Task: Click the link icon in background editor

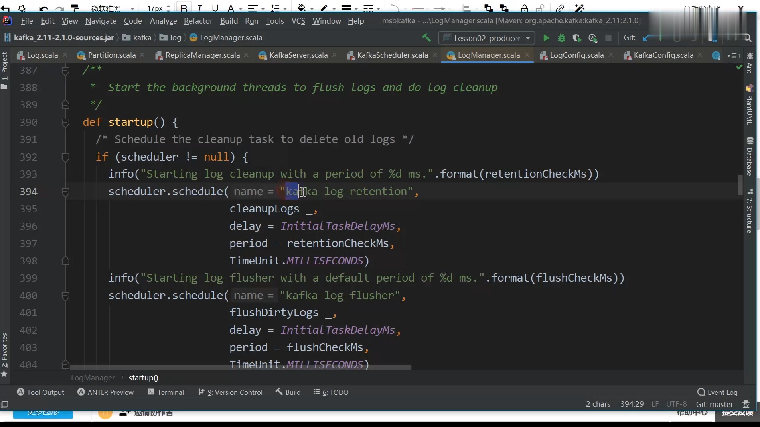Action: (x=560, y=8)
